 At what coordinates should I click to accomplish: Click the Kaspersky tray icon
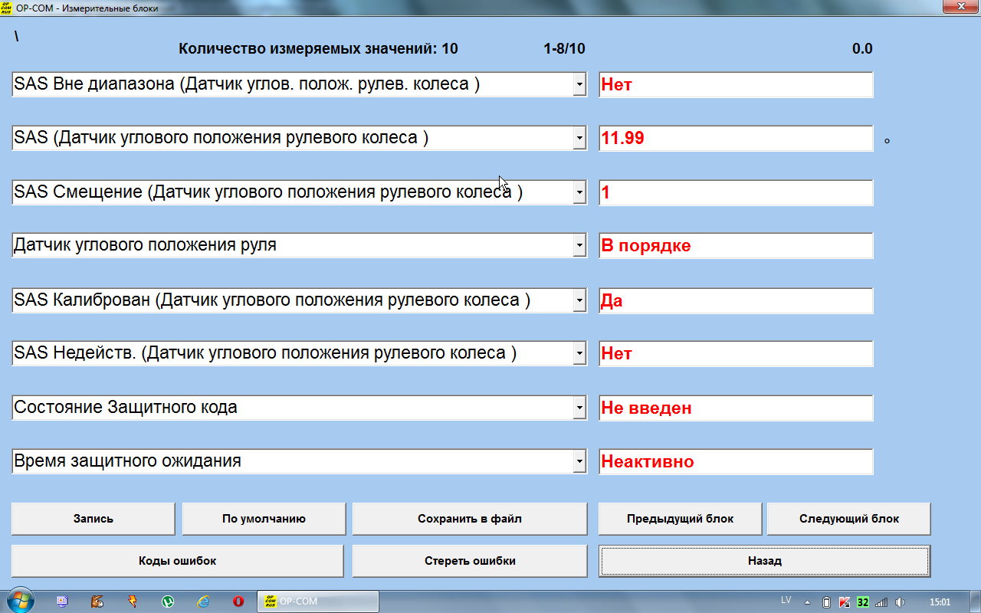[845, 602]
